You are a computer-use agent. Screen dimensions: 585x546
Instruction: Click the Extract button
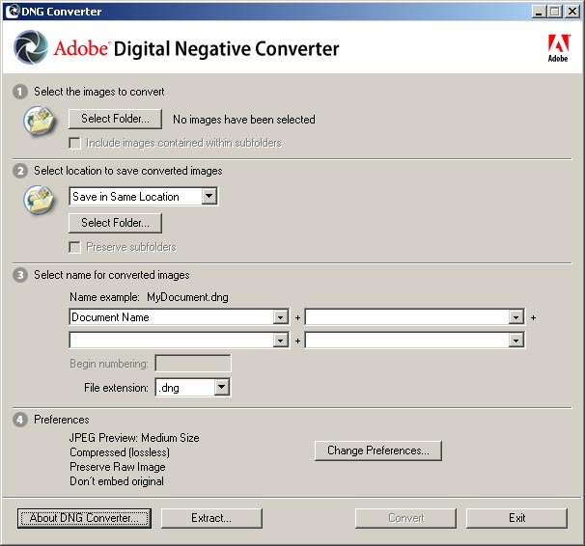click(211, 518)
